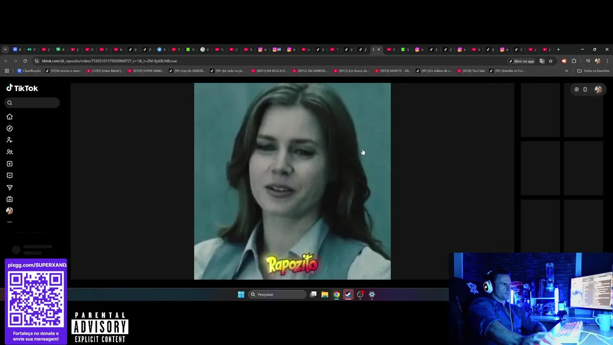The width and height of the screenshot is (613, 345).
Task: Open the Classificação bookmark
Action: tap(29, 71)
